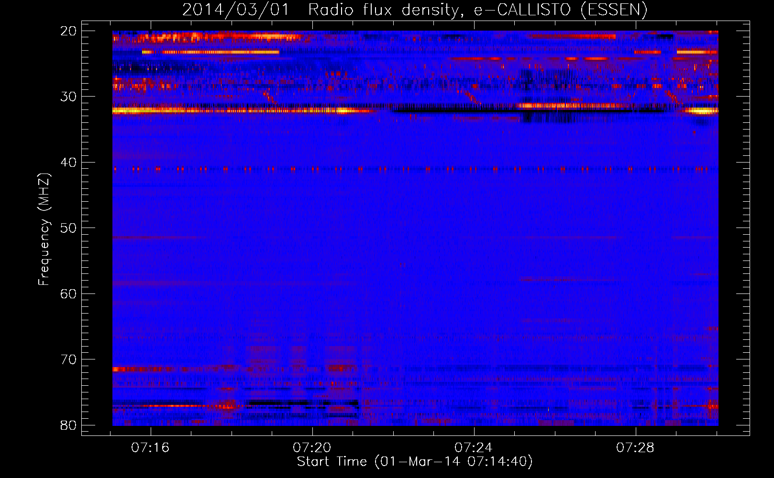This screenshot has height=478, width=774.
Task: Click the 07:20 time tick label
Action: tap(312, 448)
